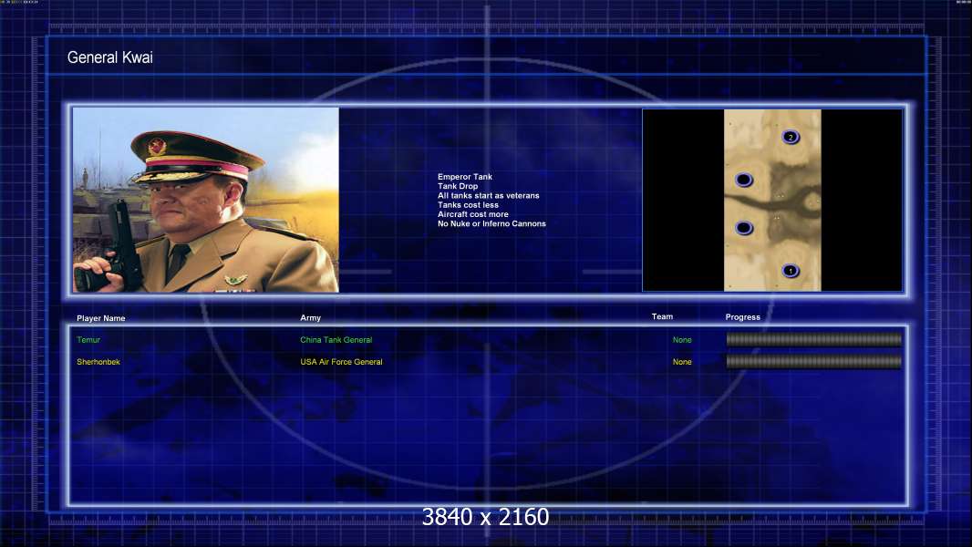The image size is (972, 547).
Task: Click General Kwai portrait image
Action: [206, 200]
